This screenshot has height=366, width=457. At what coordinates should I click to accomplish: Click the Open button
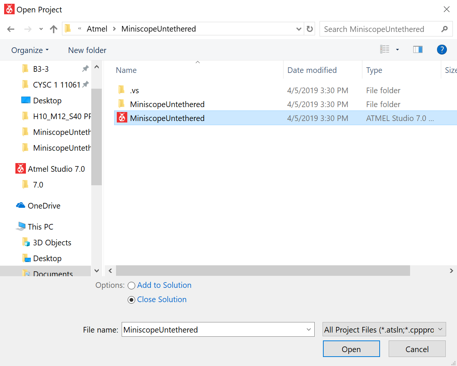pos(351,349)
